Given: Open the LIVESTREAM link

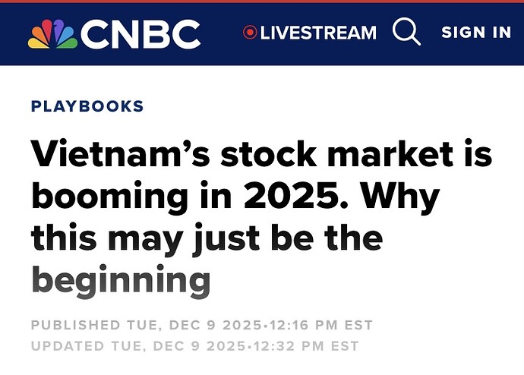Looking at the screenshot, I should [x=317, y=33].
